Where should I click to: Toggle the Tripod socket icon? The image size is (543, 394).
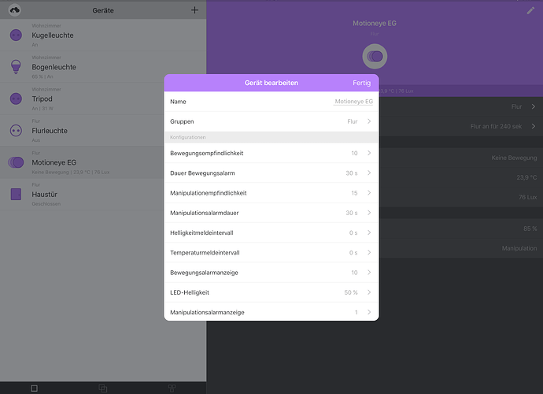click(x=16, y=98)
